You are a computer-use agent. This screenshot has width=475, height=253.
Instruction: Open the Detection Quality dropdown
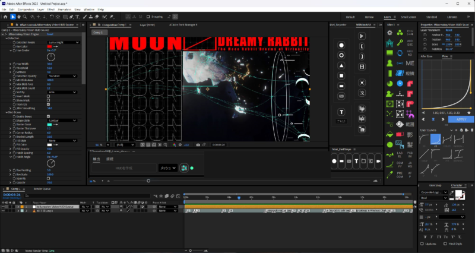(x=62, y=76)
